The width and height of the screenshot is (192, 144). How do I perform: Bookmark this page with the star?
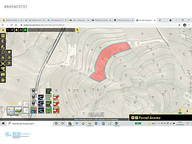coord(179,25)
